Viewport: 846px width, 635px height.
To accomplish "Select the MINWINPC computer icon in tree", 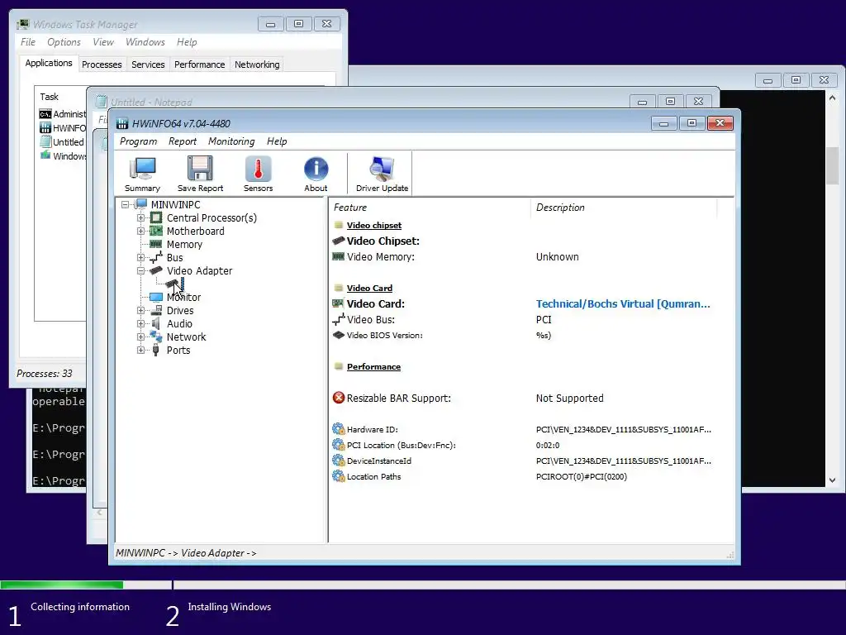I will (x=141, y=205).
